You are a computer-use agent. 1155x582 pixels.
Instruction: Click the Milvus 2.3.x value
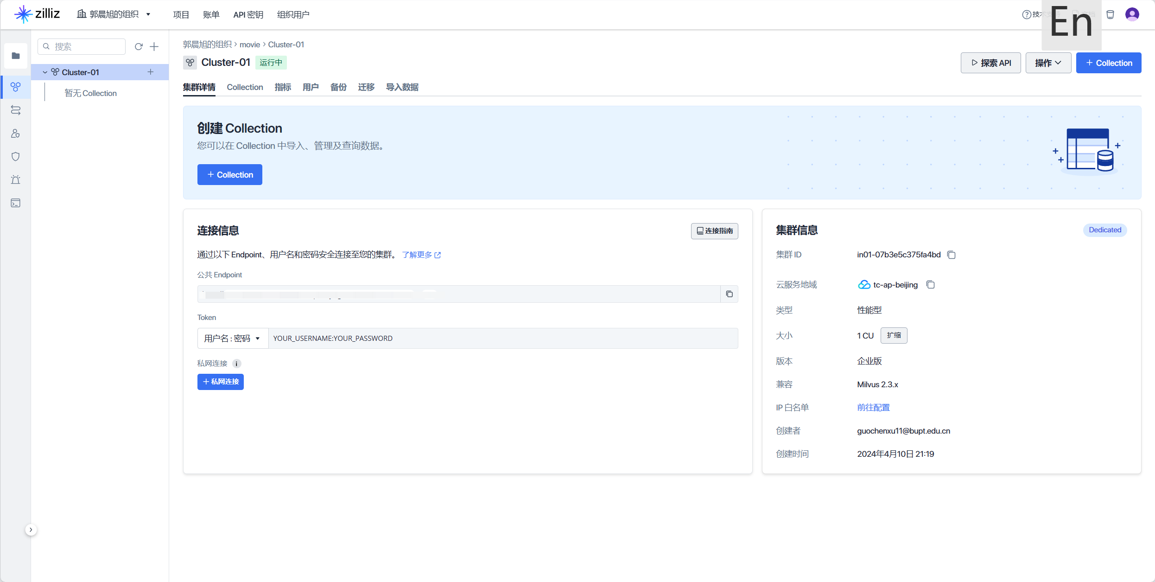[877, 384]
